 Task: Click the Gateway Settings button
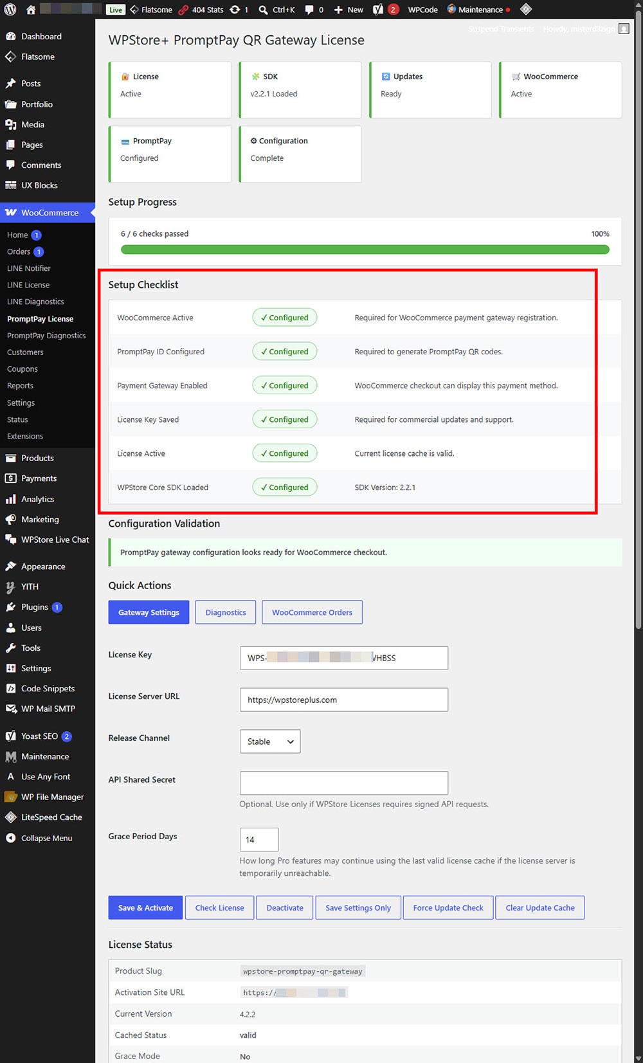pos(149,612)
